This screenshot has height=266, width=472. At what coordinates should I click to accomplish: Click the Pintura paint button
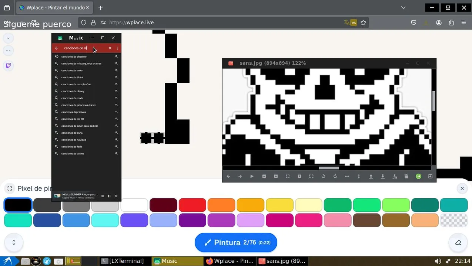(236, 243)
